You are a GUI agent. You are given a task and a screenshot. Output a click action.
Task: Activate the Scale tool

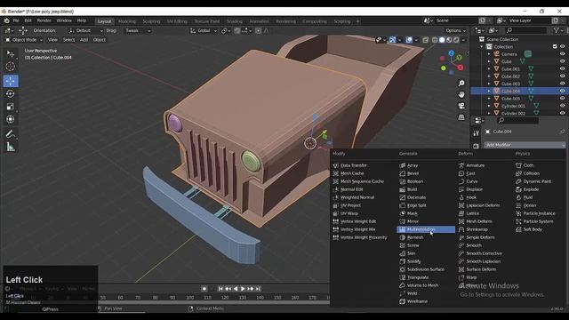click(11, 107)
